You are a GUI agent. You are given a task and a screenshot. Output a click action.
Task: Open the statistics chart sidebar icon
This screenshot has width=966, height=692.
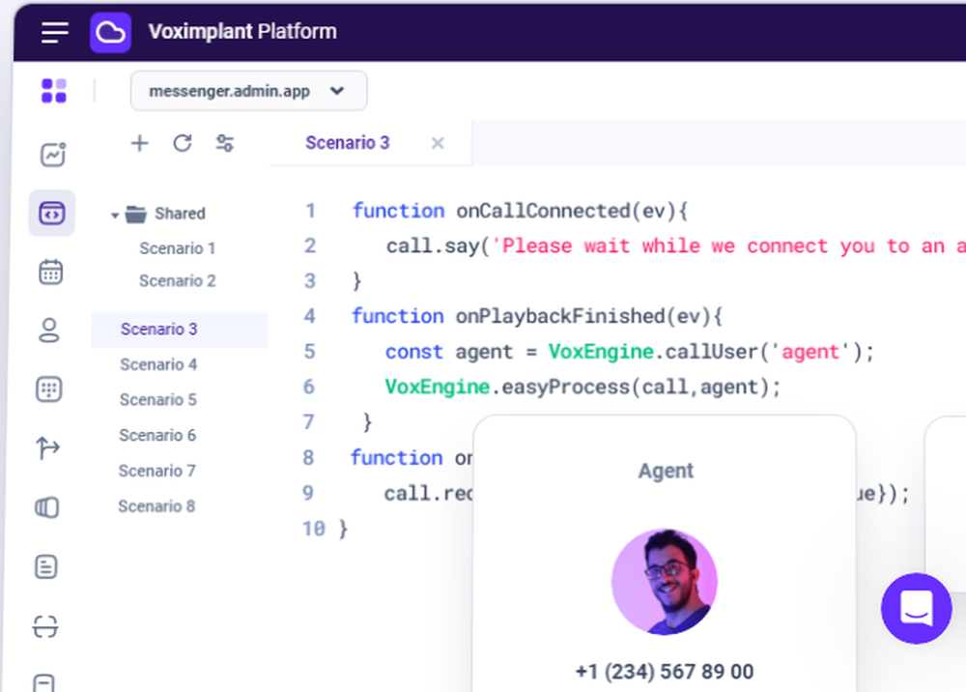53,154
